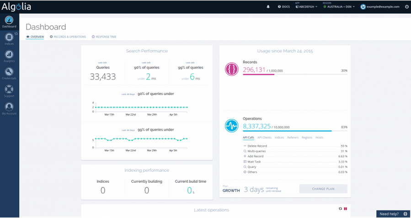The width and height of the screenshot is (411, 218).
Task: Select the API Clients usage tab
Action: [264, 138]
